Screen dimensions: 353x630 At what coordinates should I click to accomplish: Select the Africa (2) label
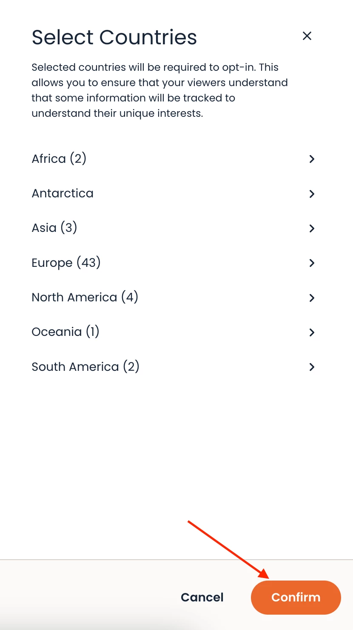[x=59, y=159]
